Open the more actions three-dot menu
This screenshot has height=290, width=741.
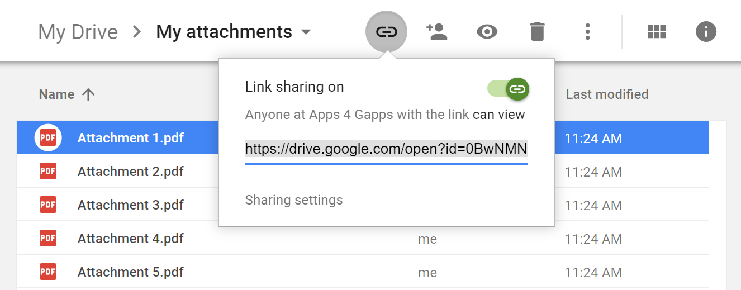coord(587,32)
